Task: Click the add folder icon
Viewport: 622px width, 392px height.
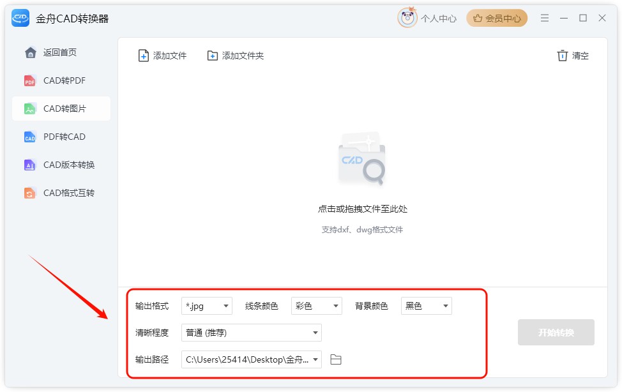Action: pyautogui.click(x=213, y=56)
